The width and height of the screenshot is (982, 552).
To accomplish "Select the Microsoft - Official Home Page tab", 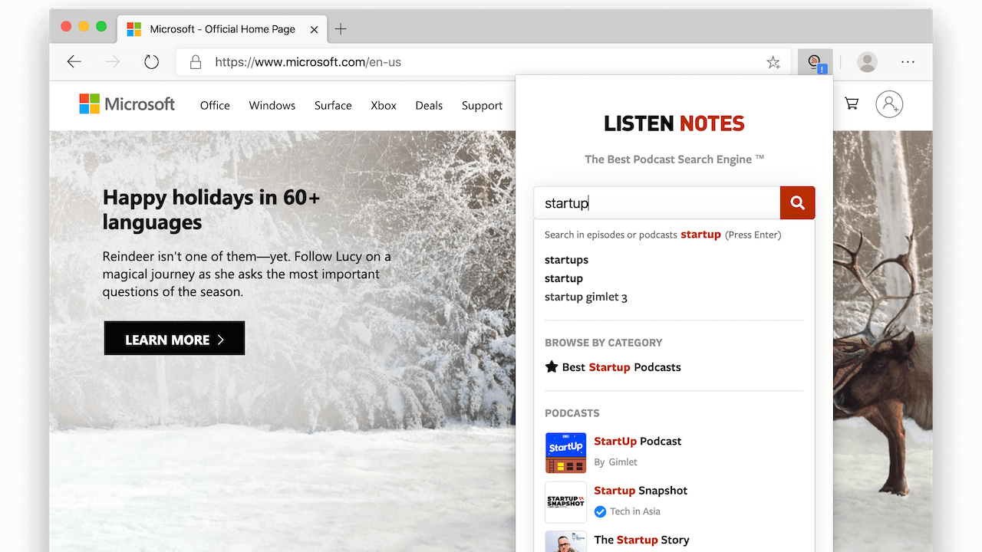I will tap(222, 29).
